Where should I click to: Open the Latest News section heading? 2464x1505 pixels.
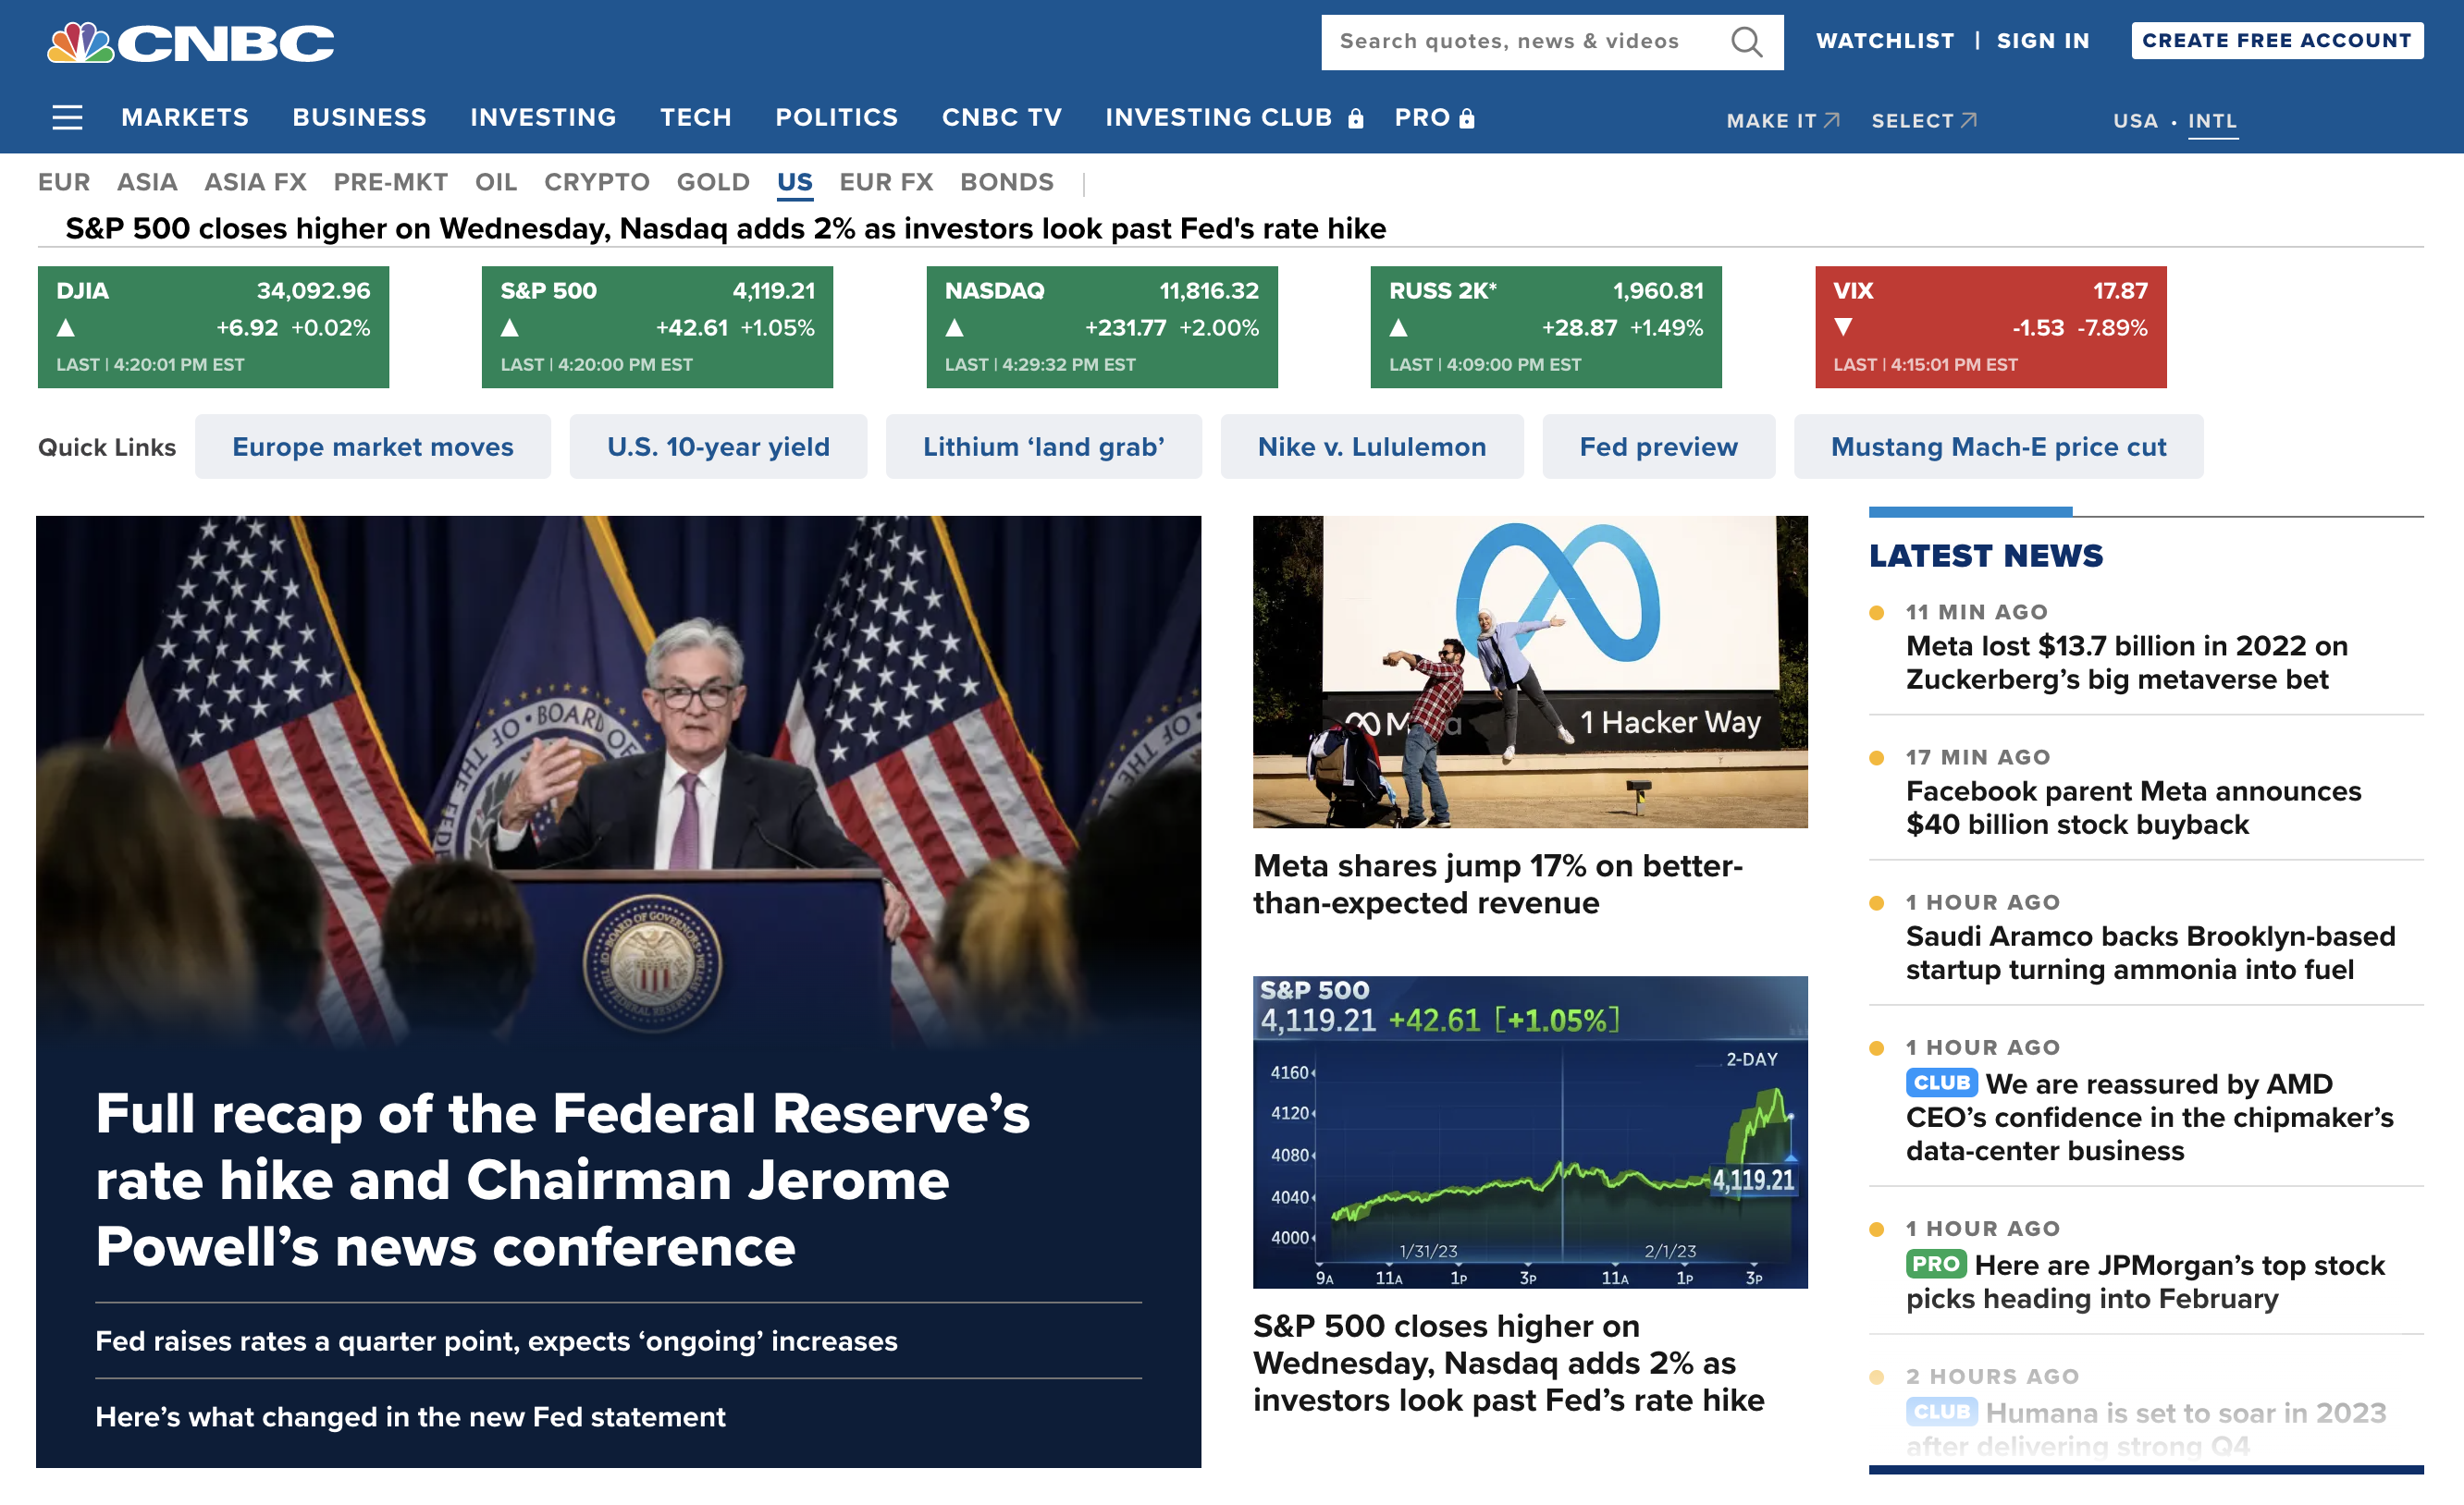(x=1986, y=556)
